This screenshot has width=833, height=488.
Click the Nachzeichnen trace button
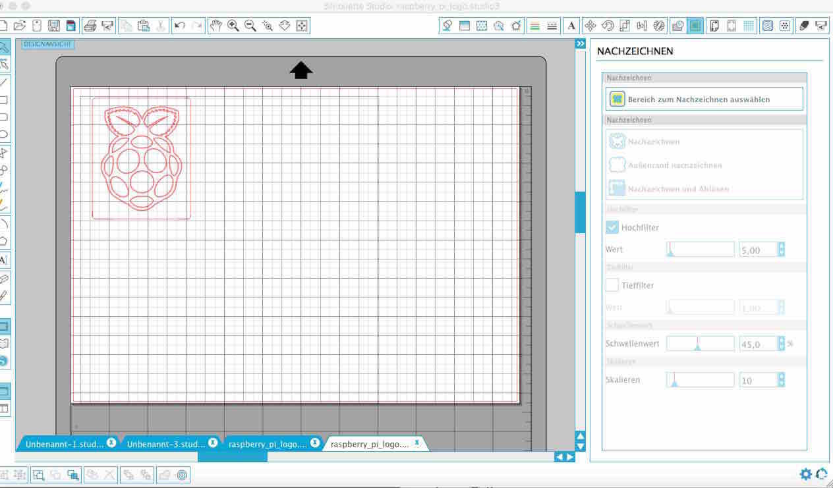[x=645, y=142]
